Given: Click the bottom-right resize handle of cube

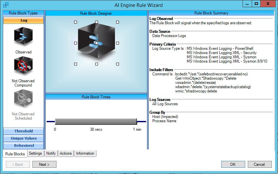Looking at the screenshot, I should click(118, 64).
